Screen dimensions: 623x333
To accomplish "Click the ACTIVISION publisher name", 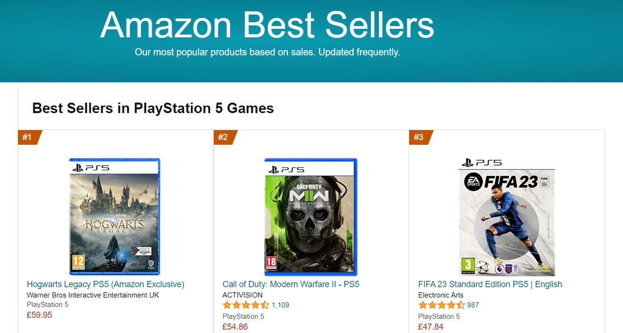I will pyautogui.click(x=243, y=295).
